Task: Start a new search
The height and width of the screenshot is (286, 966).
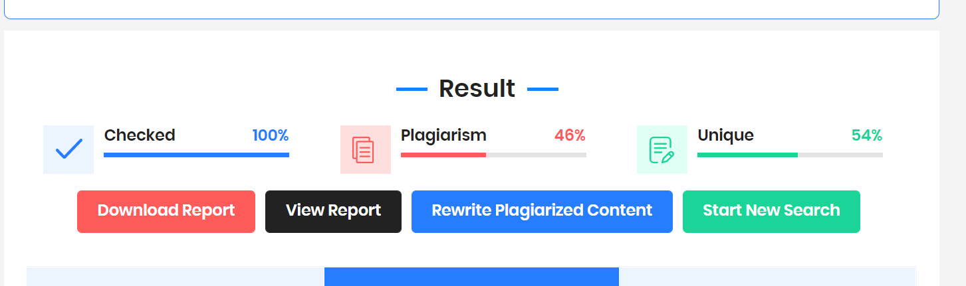Action: click(771, 212)
